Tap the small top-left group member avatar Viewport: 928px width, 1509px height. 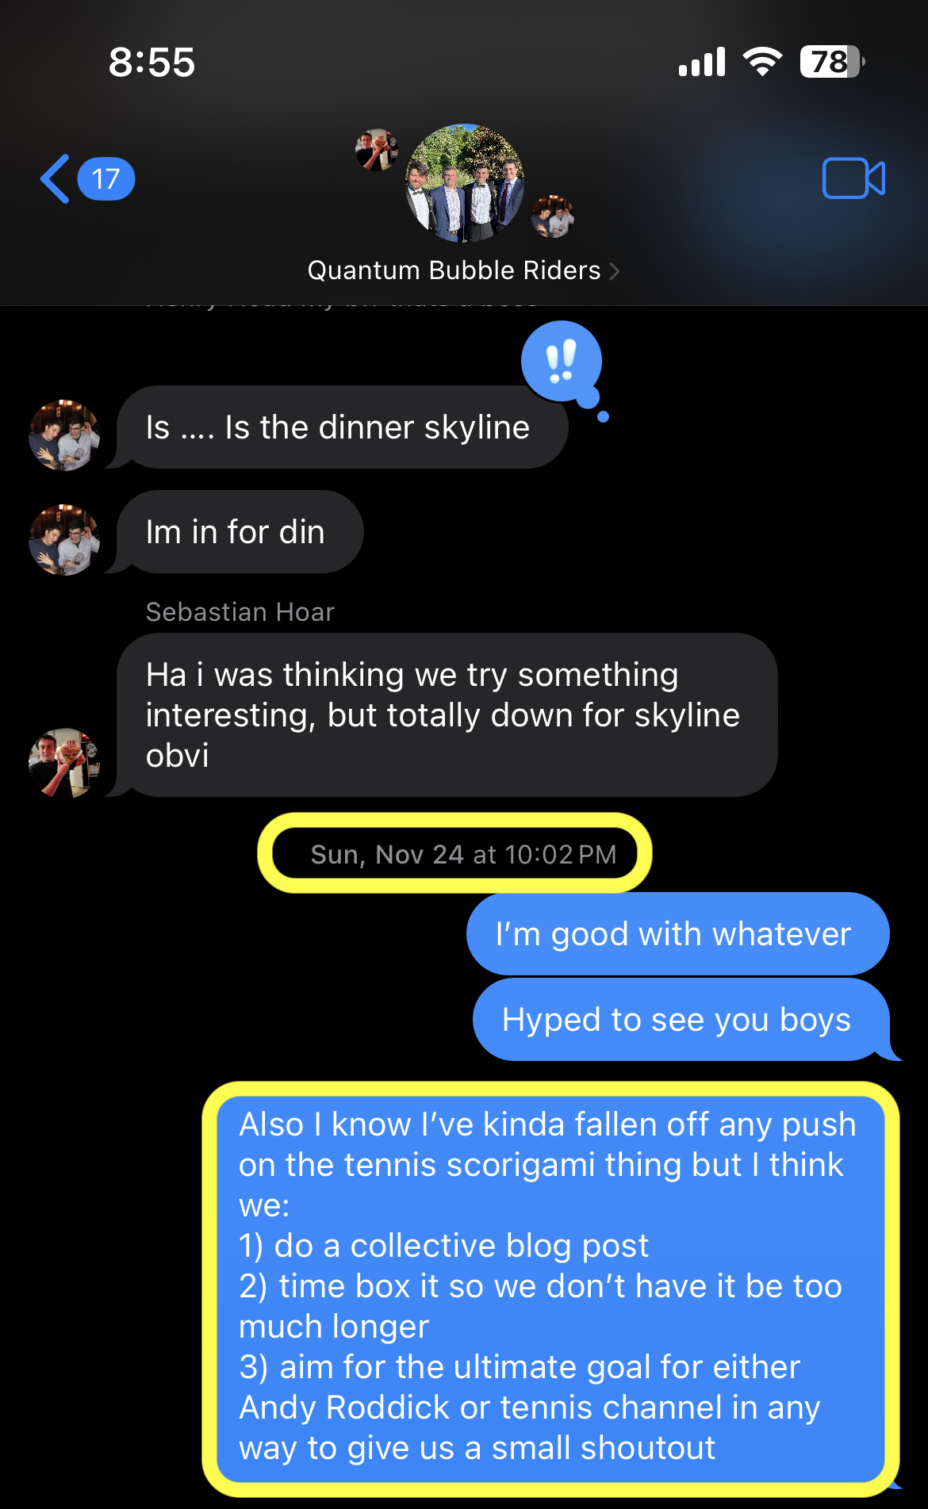377,149
